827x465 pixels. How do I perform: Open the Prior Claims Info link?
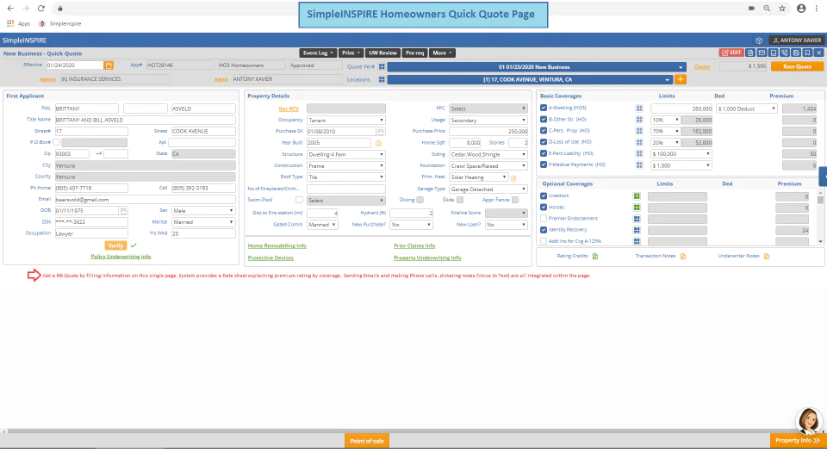pos(414,245)
